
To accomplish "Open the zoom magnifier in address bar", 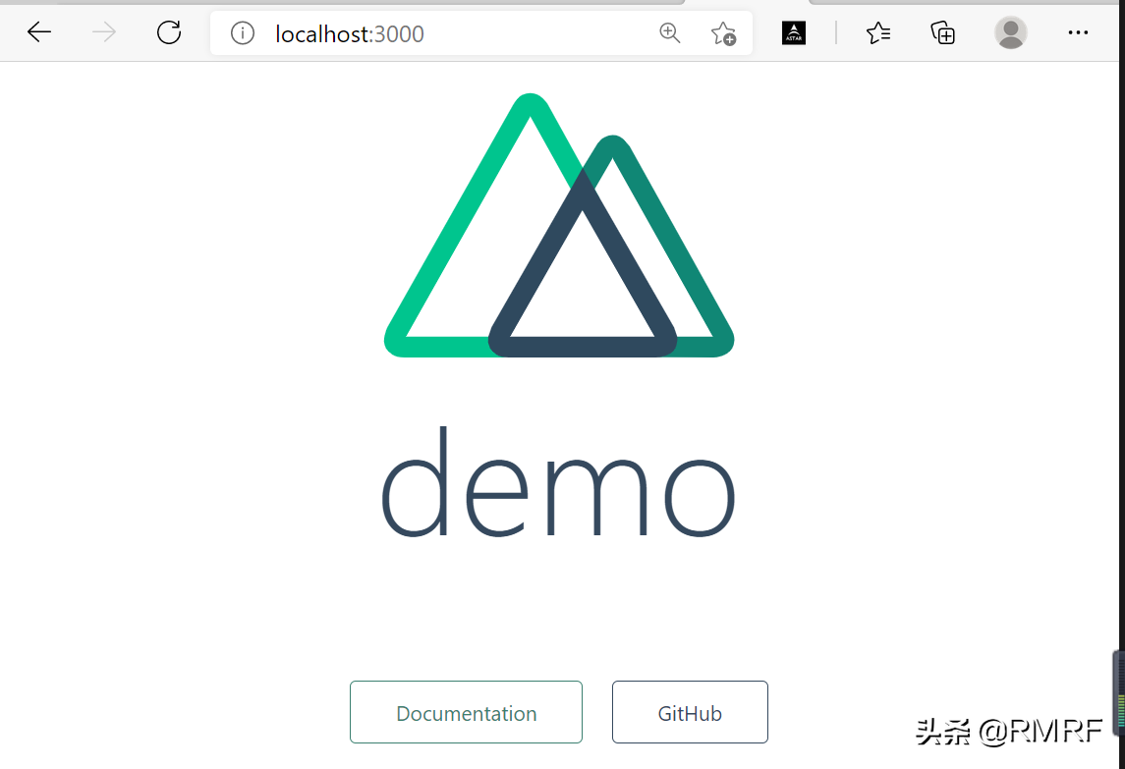I will click(x=669, y=33).
